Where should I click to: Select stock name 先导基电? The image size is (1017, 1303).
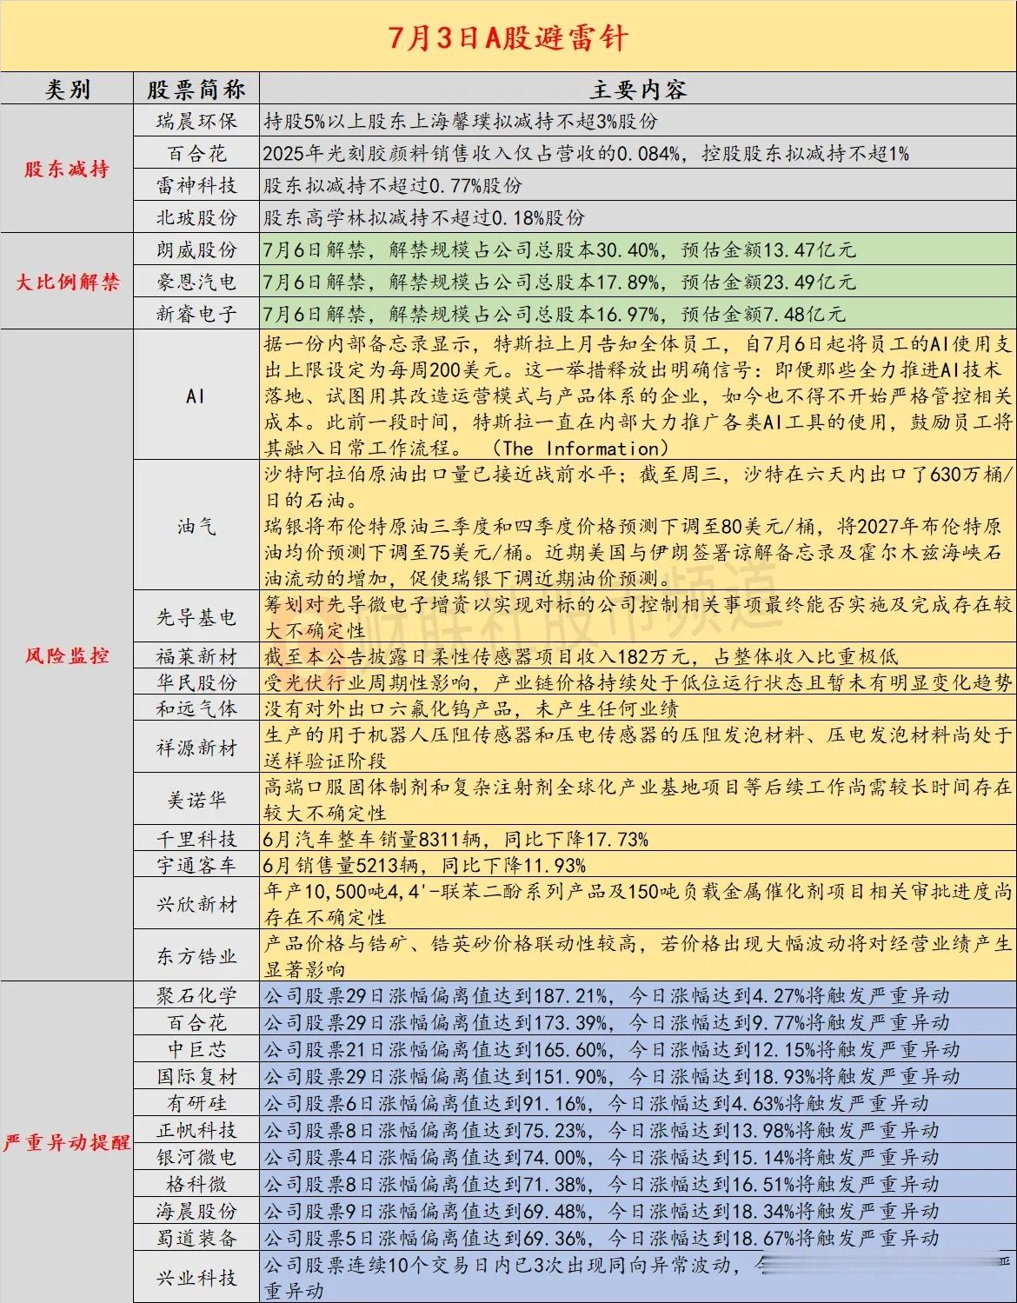(196, 617)
